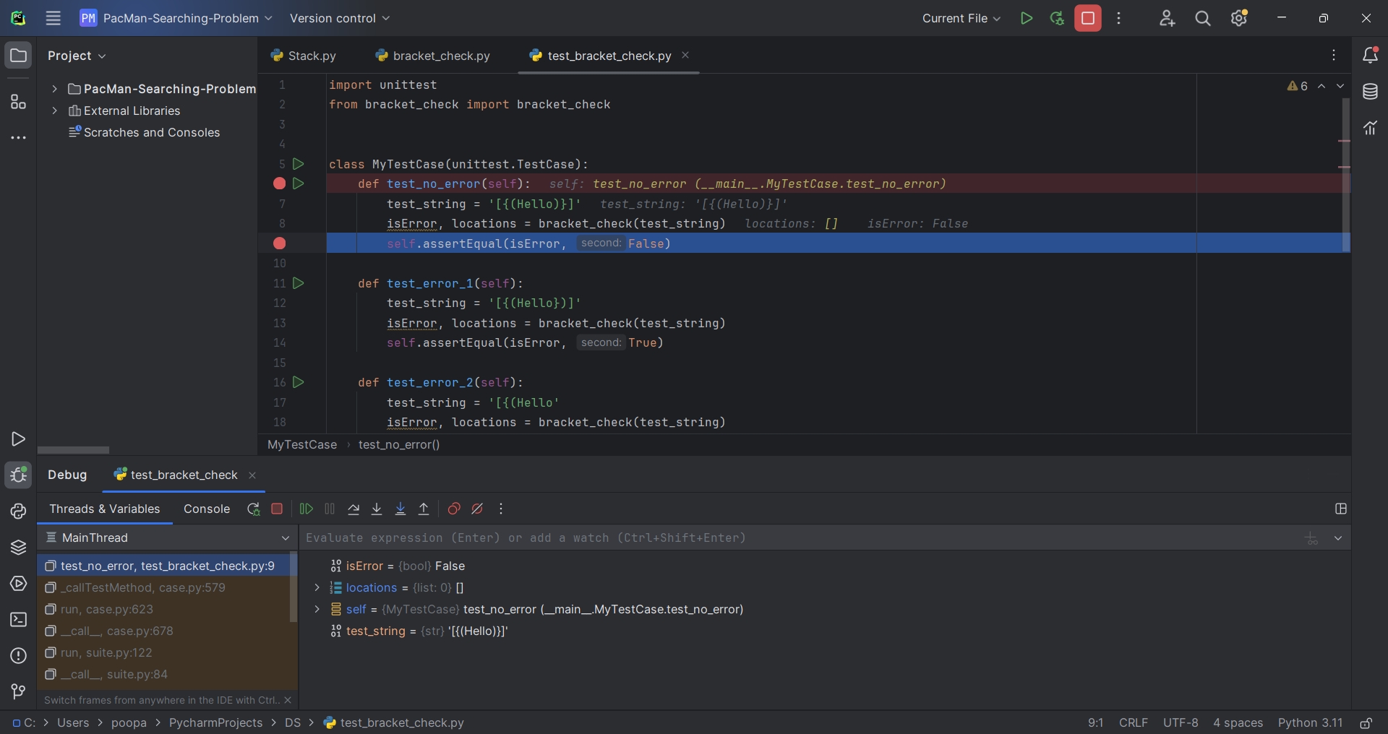Rerun the test_bracket_check debug session
1388x734 pixels.
click(254, 509)
